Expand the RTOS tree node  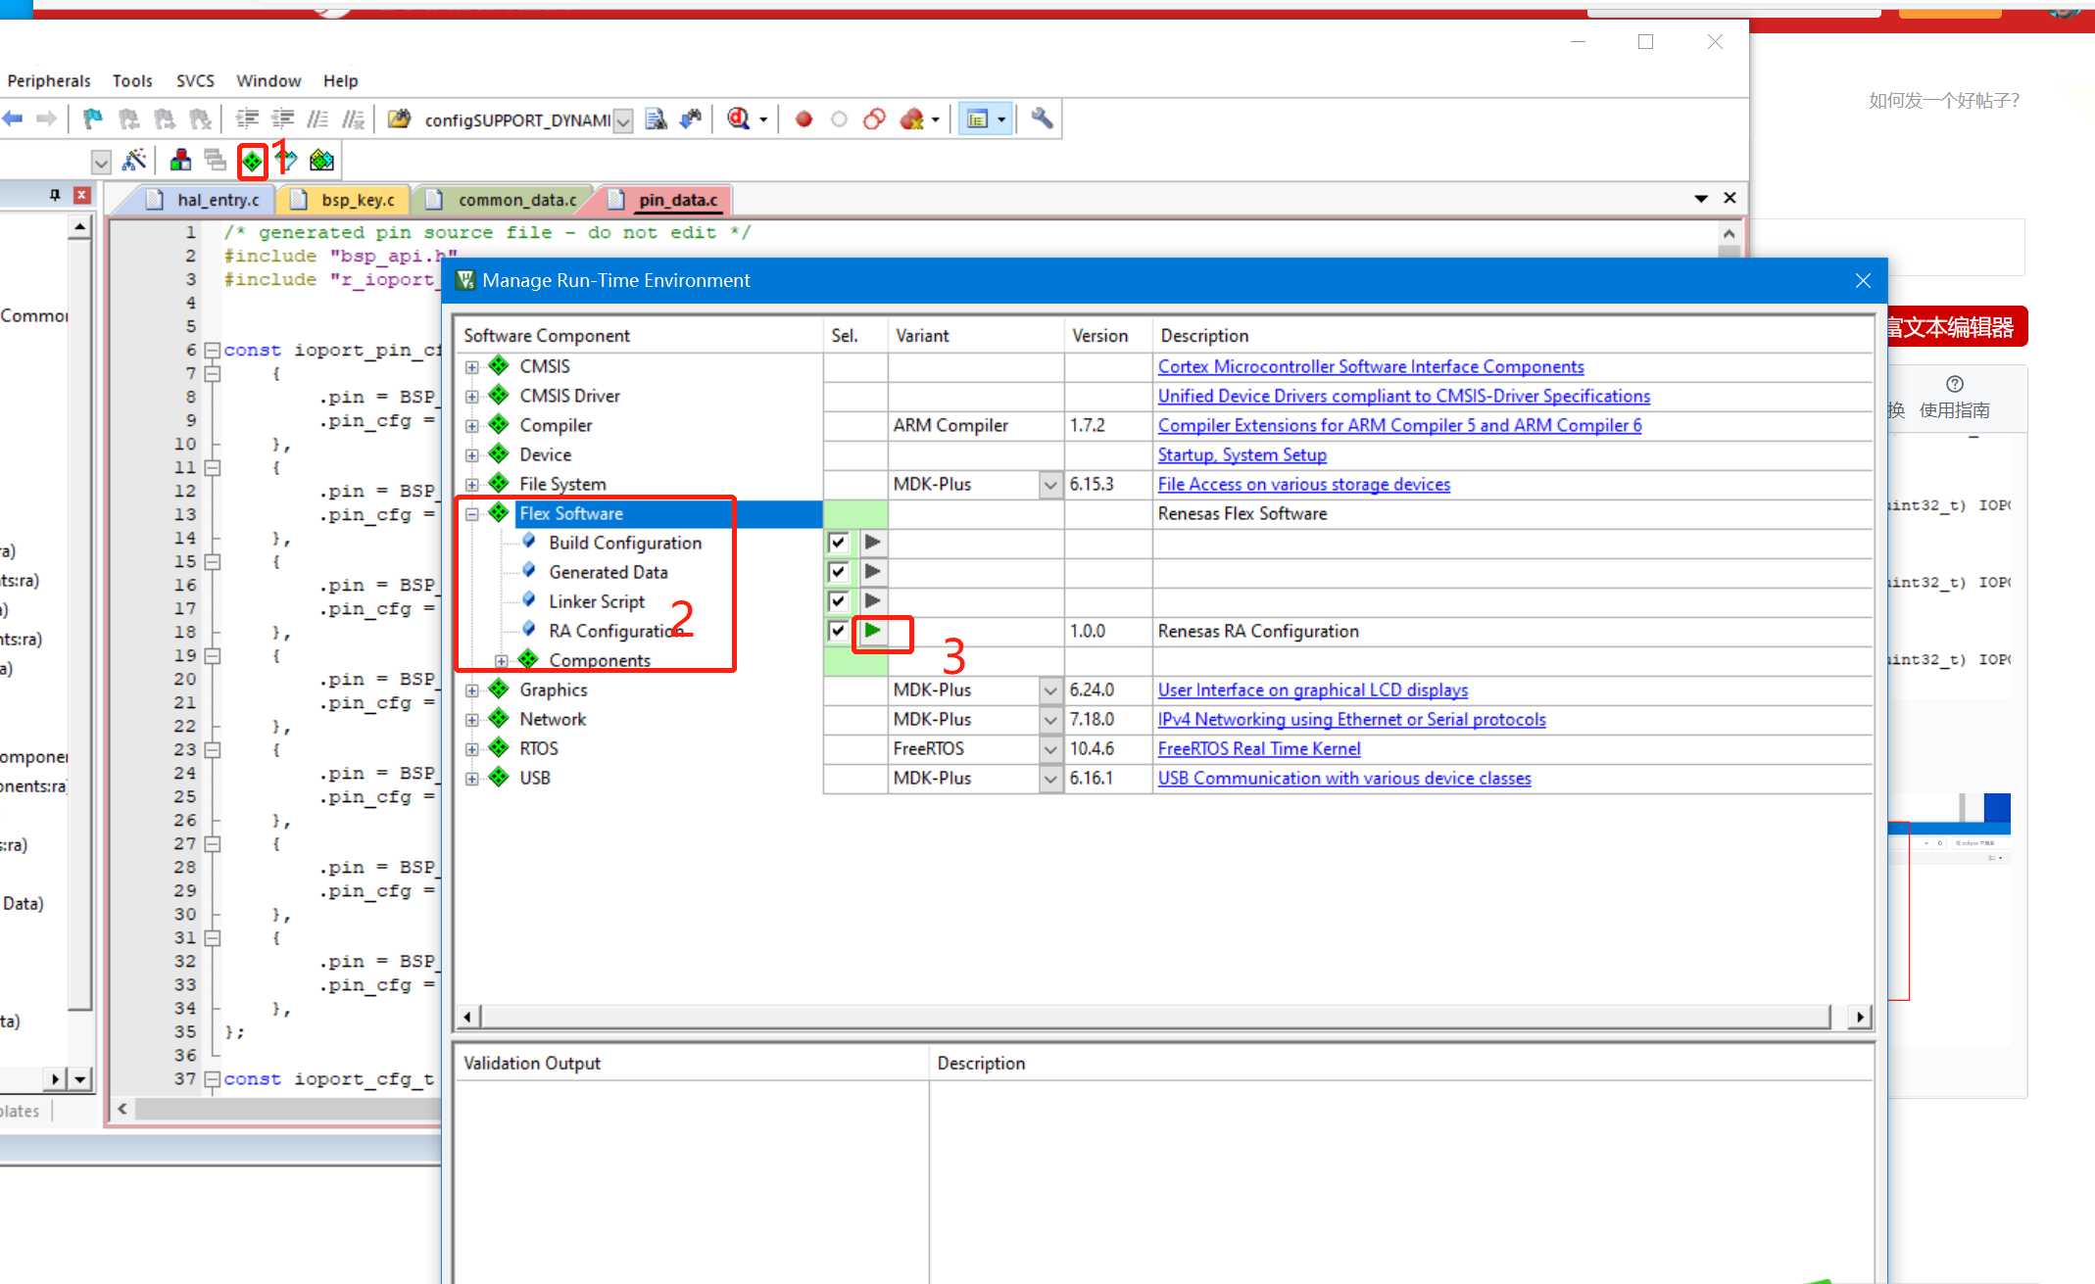click(x=472, y=749)
